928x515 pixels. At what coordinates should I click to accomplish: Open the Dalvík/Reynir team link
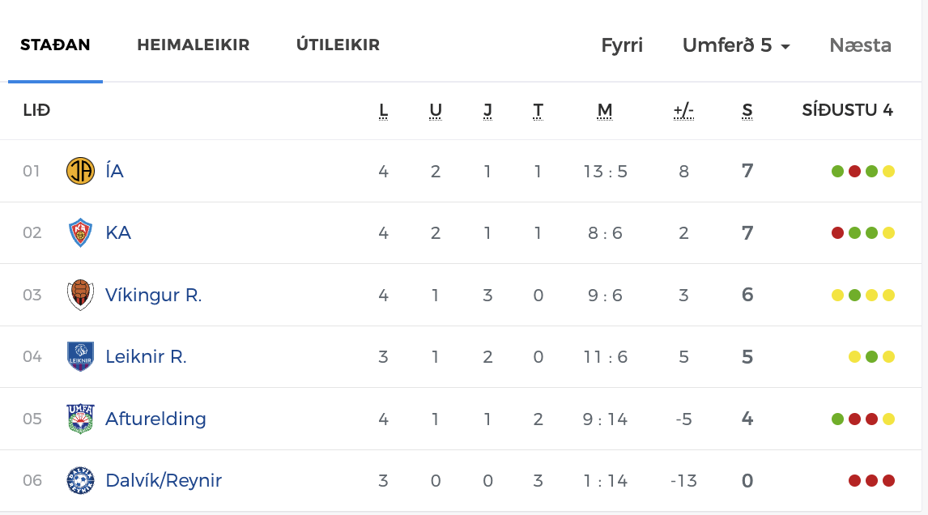[164, 481]
